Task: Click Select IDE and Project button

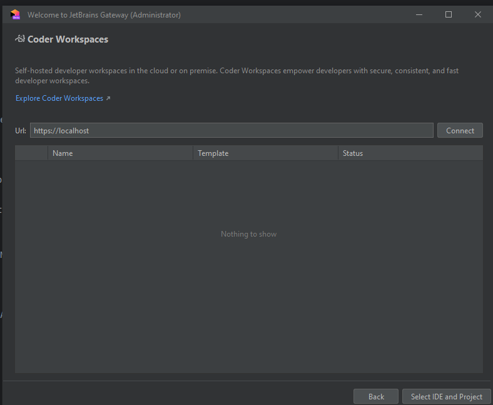Action: [x=447, y=396]
